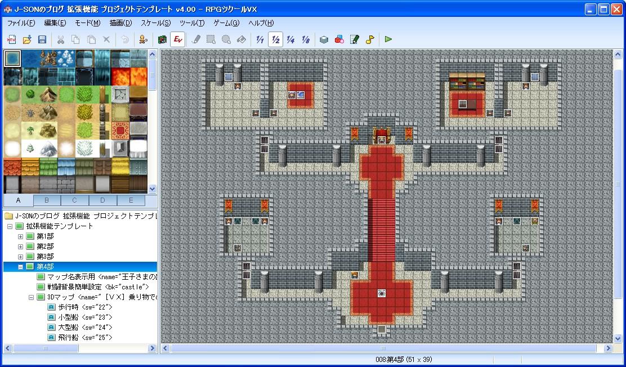The image size is (626, 367).
Task: Select the red carpet tile in palette
Action: 120,130
